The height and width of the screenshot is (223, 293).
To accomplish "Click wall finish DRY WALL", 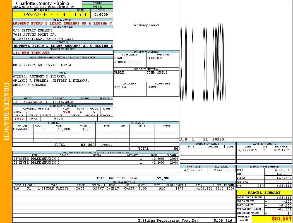I will [x=122, y=87].
